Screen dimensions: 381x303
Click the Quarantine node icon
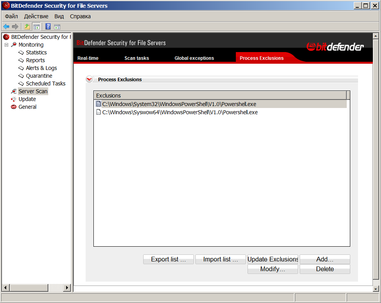(21, 76)
